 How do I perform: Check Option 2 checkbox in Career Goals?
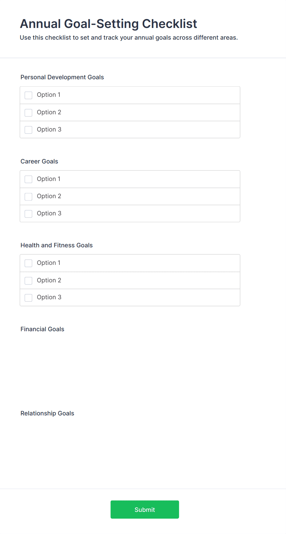coord(29,197)
